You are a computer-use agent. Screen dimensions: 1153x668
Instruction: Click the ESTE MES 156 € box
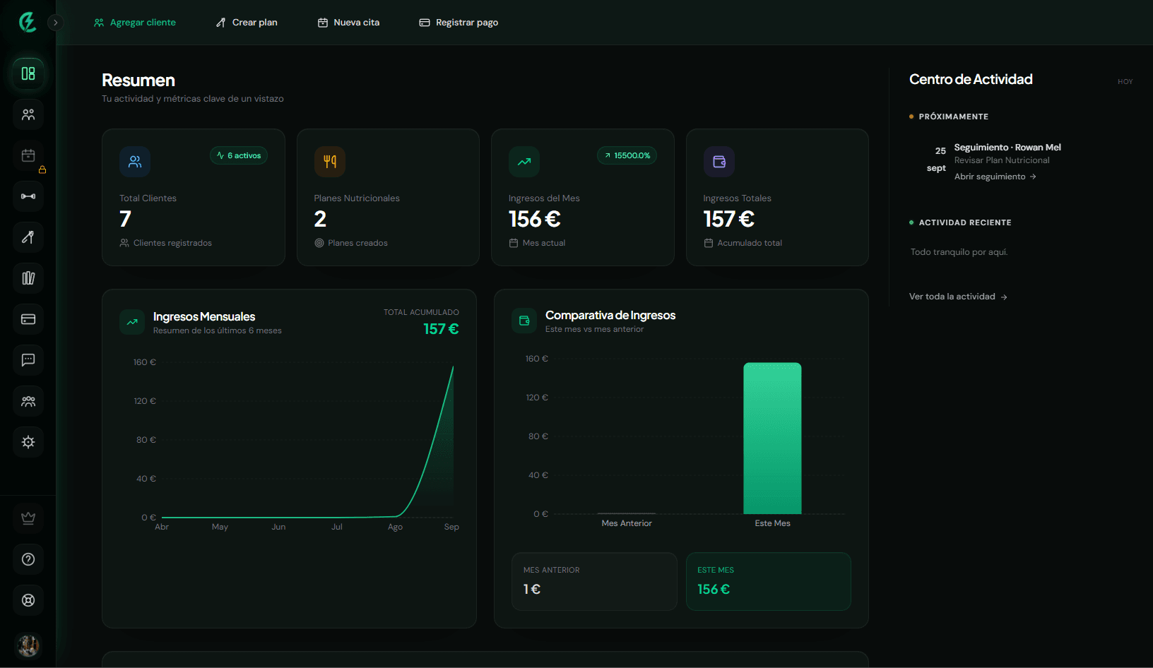click(769, 581)
